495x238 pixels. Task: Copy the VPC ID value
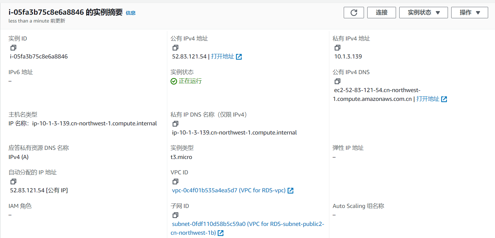pyautogui.click(x=175, y=181)
